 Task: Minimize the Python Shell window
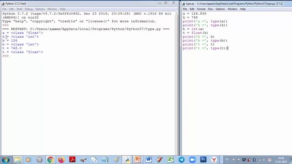(160, 3)
